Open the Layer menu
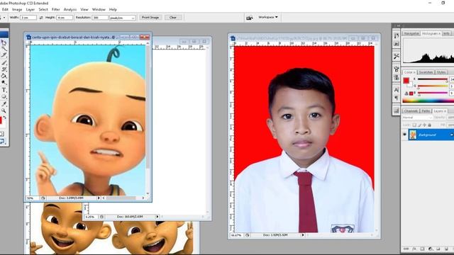The height and width of the screenshot is (255, 454). (x=30, y=9)
